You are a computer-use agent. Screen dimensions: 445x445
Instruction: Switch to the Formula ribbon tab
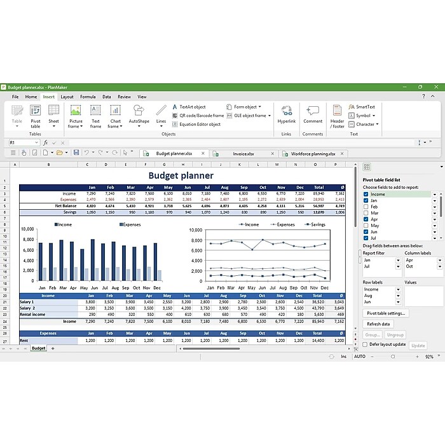coord(88,97)
